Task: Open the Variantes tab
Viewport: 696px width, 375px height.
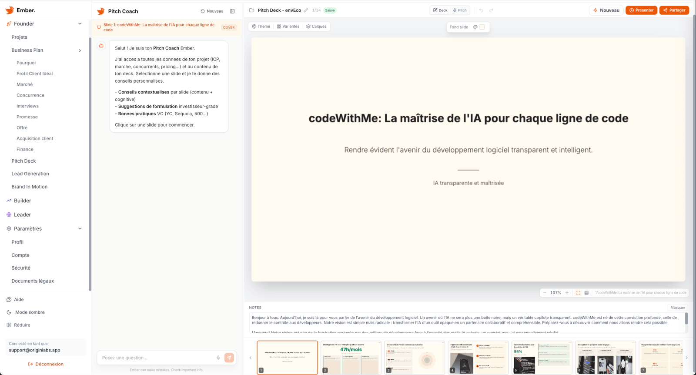Action: (288, 27)
